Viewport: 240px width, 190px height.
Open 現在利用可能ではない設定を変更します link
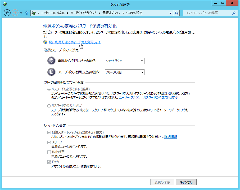coord(75,42)
